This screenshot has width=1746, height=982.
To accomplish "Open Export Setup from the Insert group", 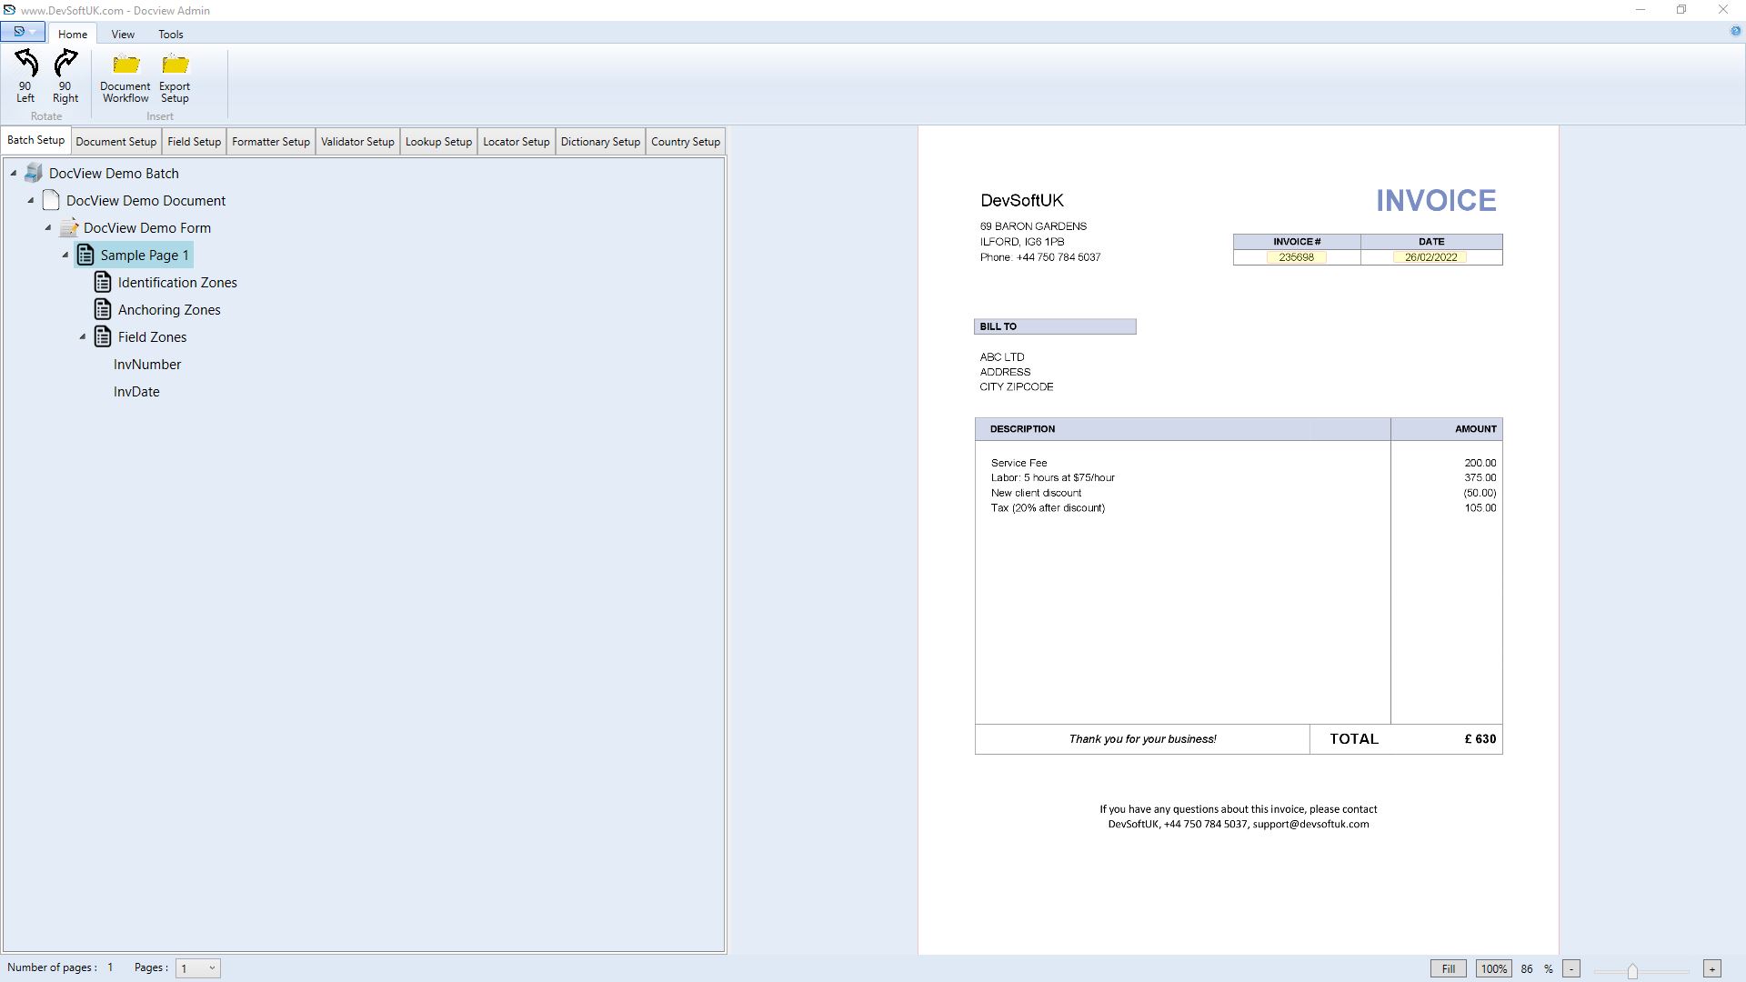I will 174,65.
